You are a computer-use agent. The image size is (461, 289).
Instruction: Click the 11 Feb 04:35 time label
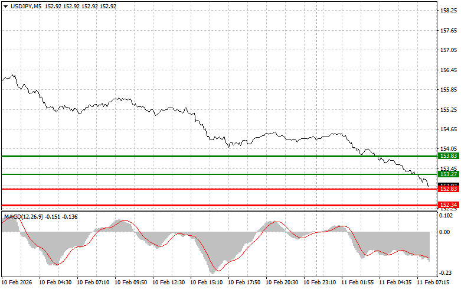pos(395,282)
